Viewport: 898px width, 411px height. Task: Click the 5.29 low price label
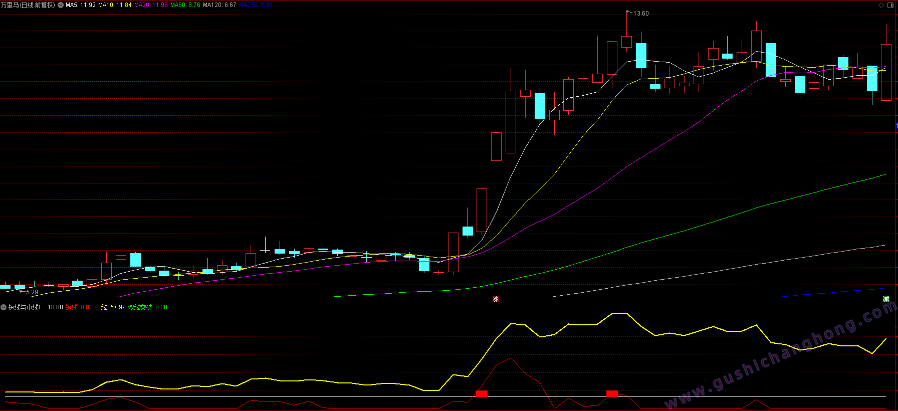click(32, 292)
